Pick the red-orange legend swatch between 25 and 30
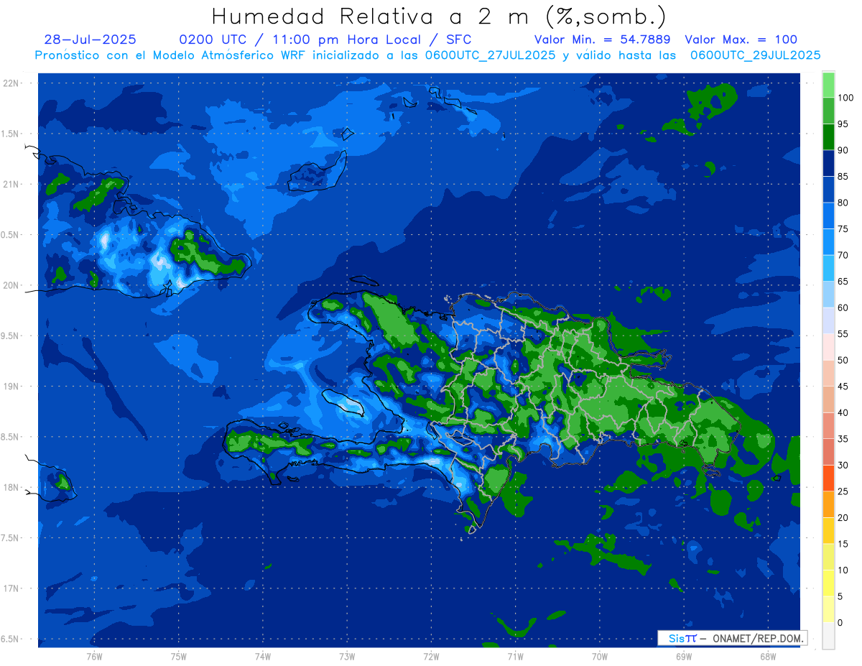The width and height of the screenshot is (862, 666). (828, 478)
